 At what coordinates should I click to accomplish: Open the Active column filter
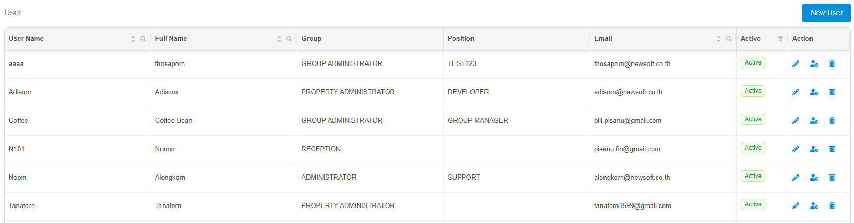click(x=781, y=39)
